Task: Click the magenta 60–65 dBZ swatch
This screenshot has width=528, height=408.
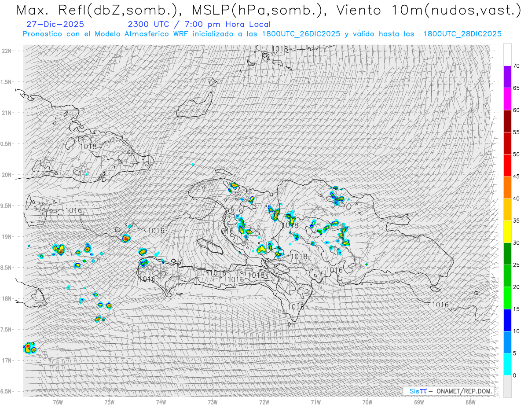Action: click(x=507, y=99)
